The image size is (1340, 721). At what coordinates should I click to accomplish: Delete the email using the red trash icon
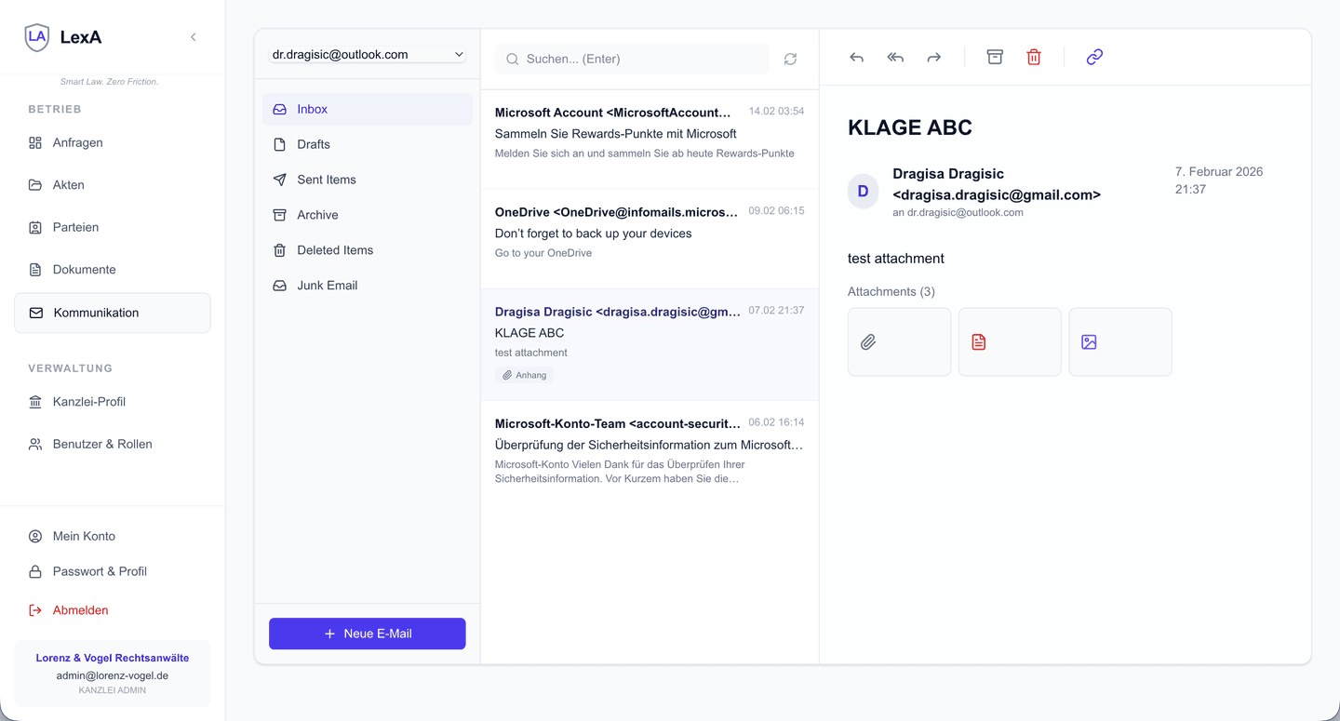click(1034, 57)
